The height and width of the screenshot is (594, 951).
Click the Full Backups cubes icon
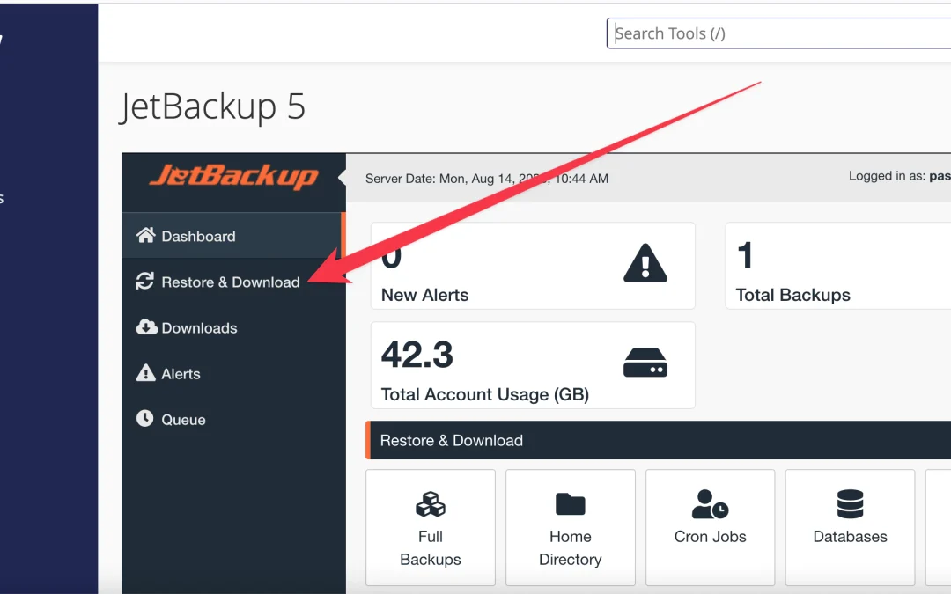point(430,503)
